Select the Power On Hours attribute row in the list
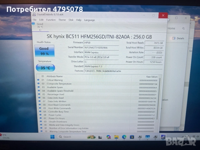The image size is (200, 150). click(97, 118)
